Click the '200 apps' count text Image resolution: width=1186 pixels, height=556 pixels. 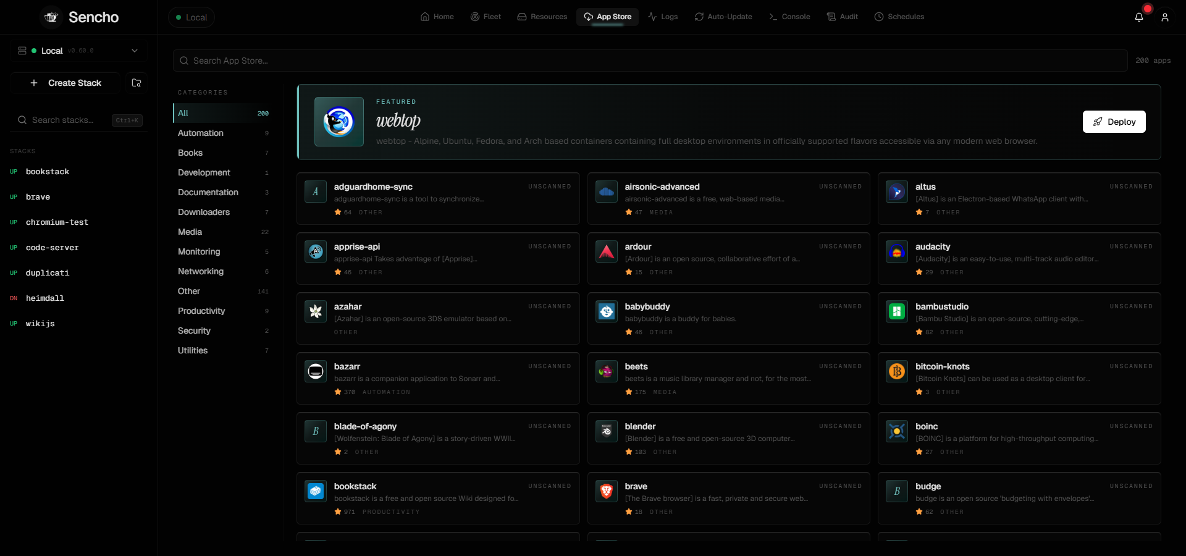click(x=1153, y=61)
